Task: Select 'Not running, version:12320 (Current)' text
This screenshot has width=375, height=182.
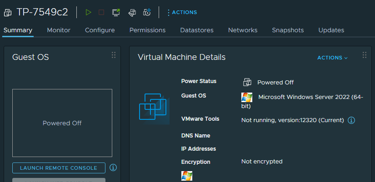Action: pyautogui.click(x=292, y=120)
